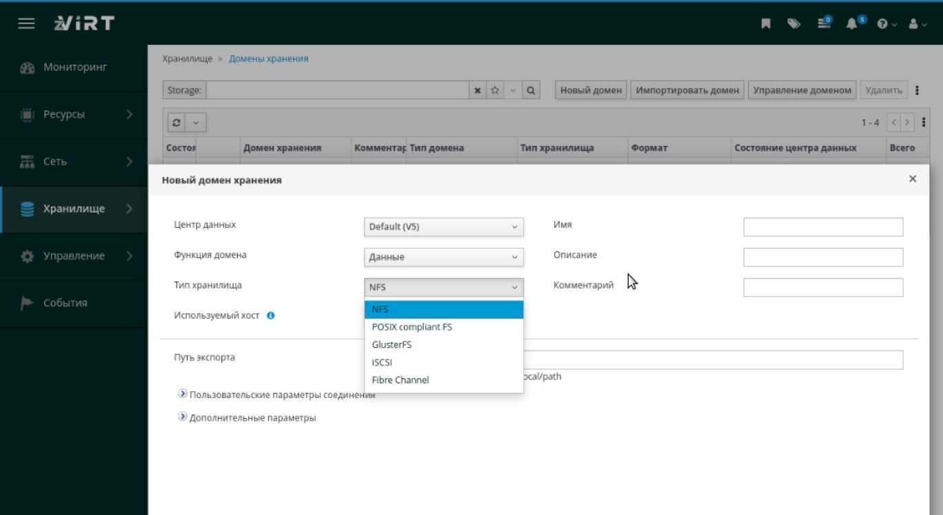The image size is (943, 515).
Task: Open the tasks list icon
Action: coord(824,23)
